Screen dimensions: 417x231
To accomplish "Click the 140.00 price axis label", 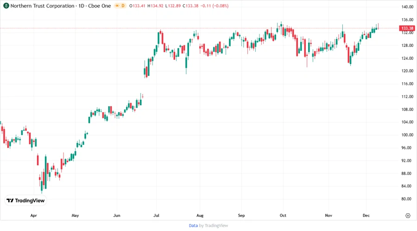I will (407, 7).
